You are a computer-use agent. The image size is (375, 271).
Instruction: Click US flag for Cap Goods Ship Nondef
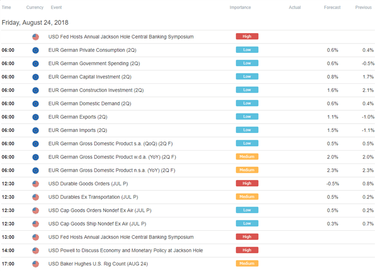(x=36, y=224)
